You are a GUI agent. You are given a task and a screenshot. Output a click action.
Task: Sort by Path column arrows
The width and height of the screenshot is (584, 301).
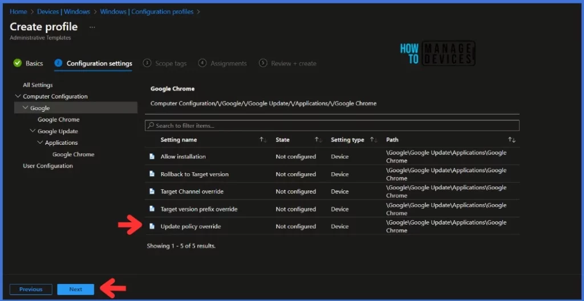coord(512,140)
